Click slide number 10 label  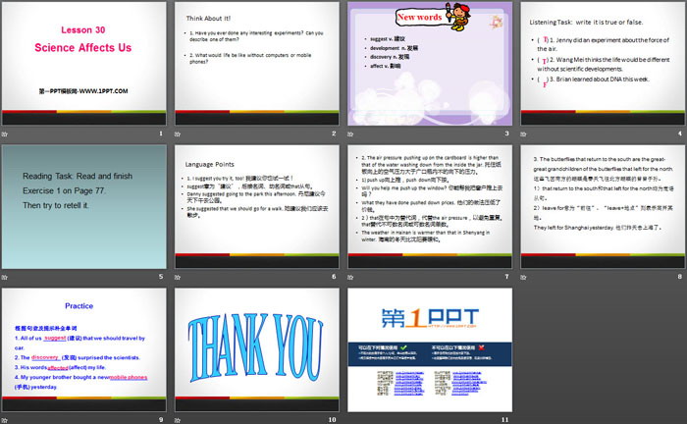click(332, 420)
